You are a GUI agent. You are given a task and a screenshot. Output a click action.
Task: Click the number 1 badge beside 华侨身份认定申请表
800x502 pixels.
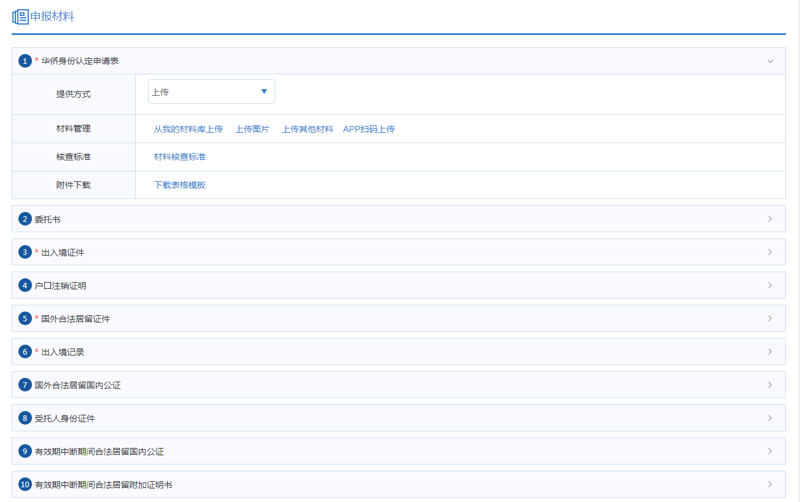pyautogui.click(x=25, y=61)
